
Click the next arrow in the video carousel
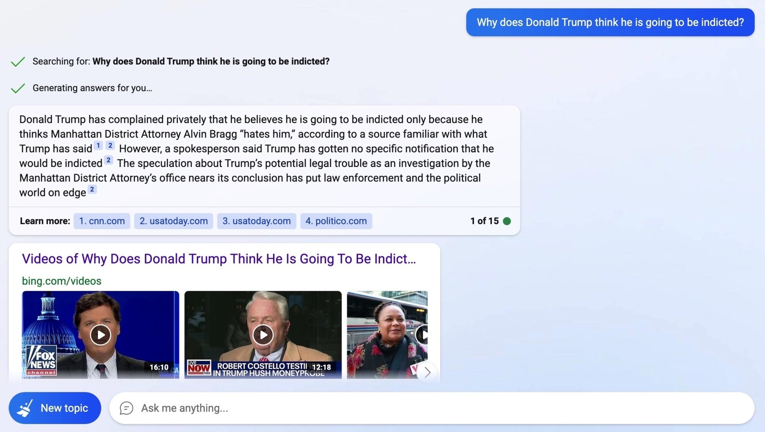click(427, 372)
